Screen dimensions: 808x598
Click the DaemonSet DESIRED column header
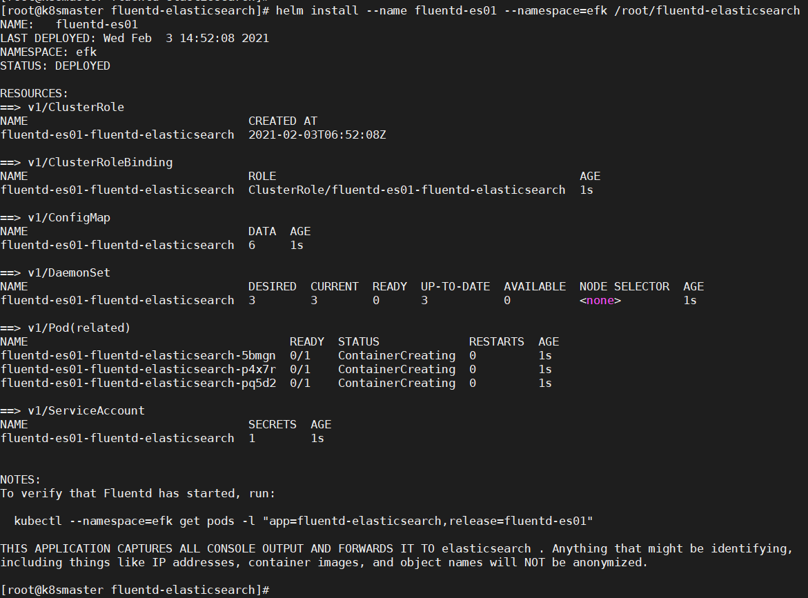272,286
